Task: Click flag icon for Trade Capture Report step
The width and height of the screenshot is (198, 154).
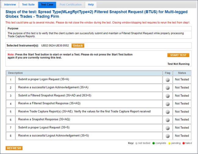Action: [167, 112]
